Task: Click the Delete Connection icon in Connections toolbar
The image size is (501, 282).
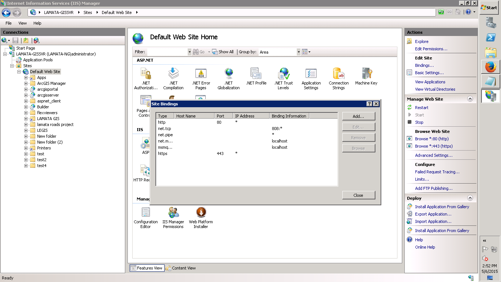Action: [x=36, y=40]
